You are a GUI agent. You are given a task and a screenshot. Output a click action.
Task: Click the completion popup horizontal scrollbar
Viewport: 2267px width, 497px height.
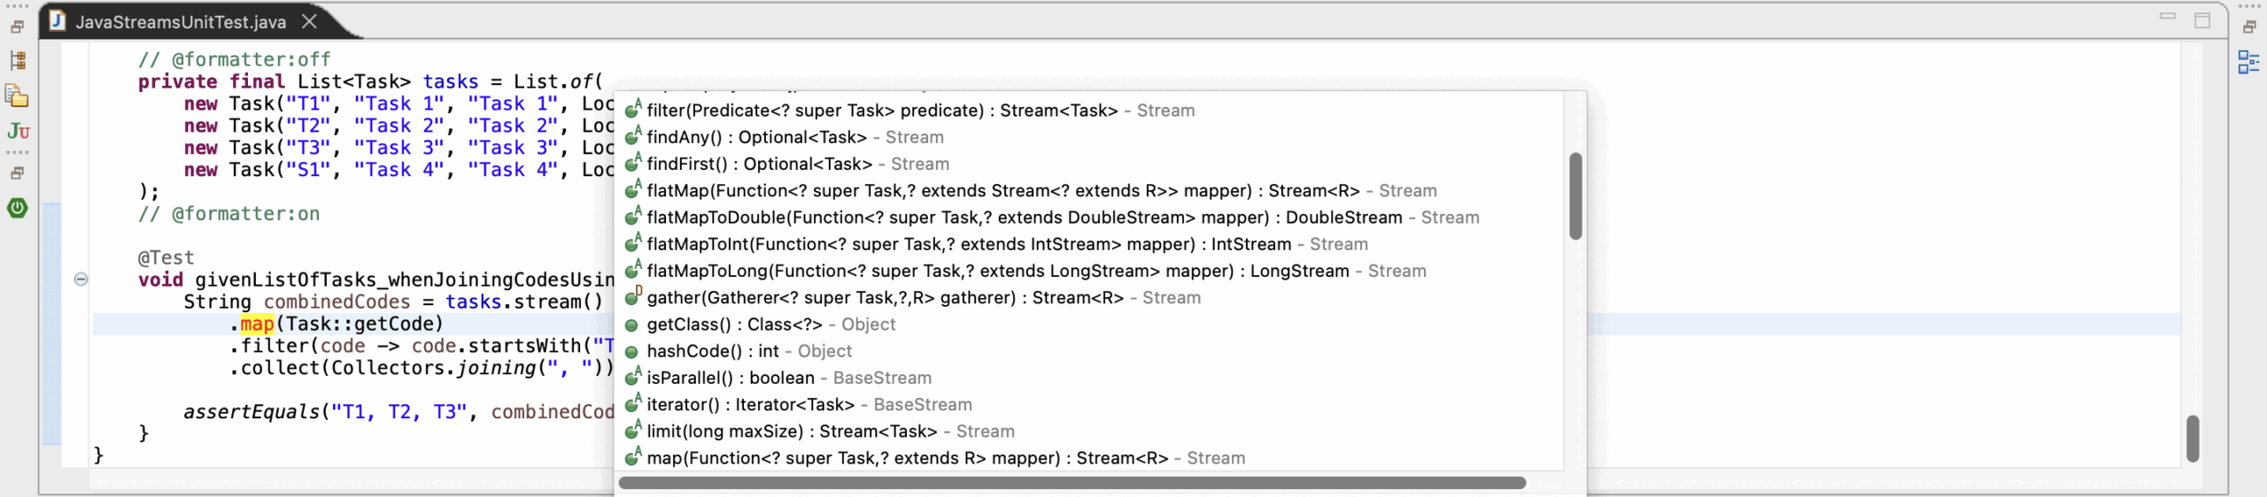pyautogui.click(x=1072, y=483)
